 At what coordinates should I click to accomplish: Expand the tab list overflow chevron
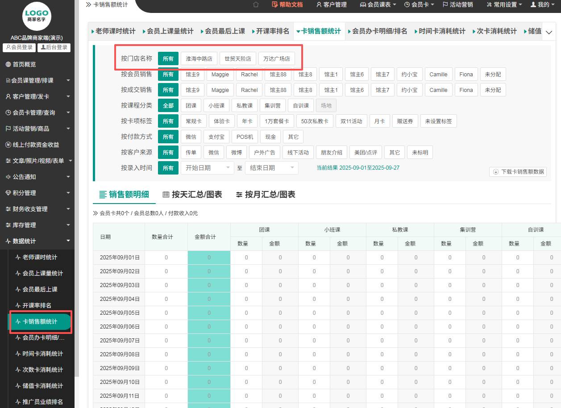(549, 32)
